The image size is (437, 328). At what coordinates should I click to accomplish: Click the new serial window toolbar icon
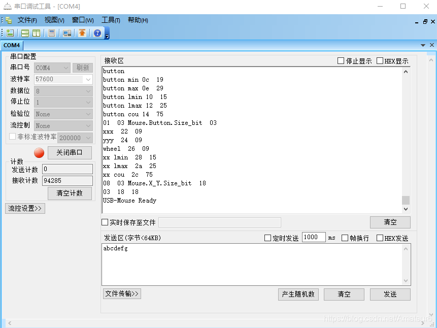(10, 33)
